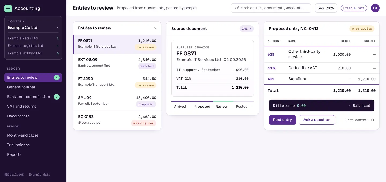This screenshot has width=386, height=182.
Task: Select entry BC 0193 Stock receipt
Action: (117, 120)
